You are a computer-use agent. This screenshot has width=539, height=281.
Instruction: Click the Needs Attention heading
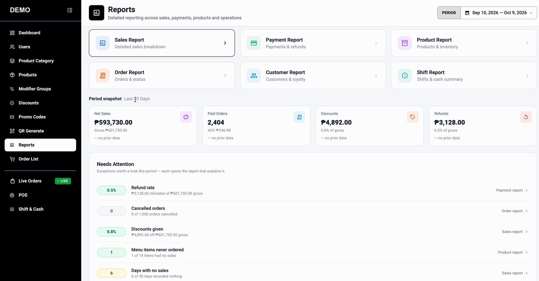tap(115, 164)
